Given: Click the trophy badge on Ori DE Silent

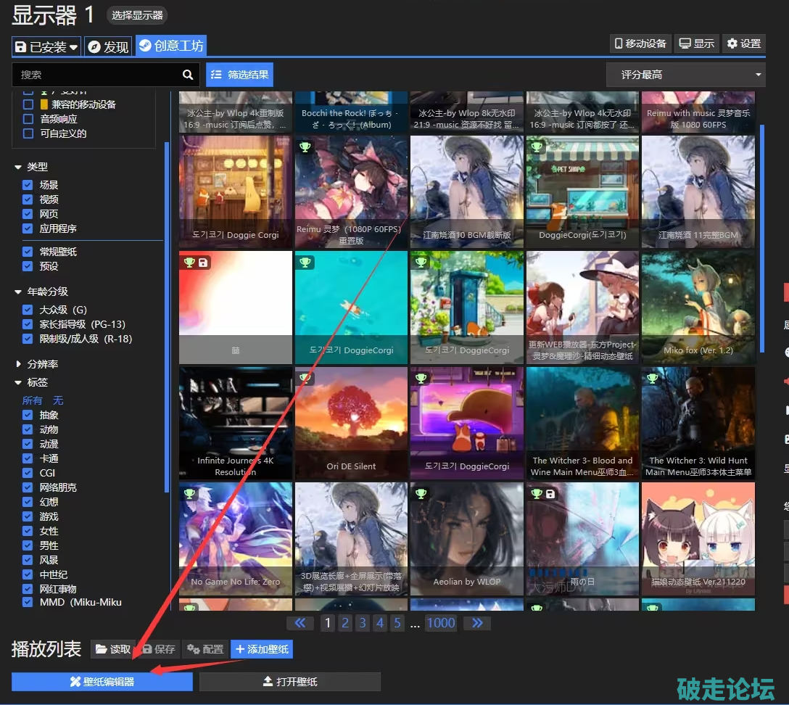Looking at the screenshot, I should click(x=305, y=379).
